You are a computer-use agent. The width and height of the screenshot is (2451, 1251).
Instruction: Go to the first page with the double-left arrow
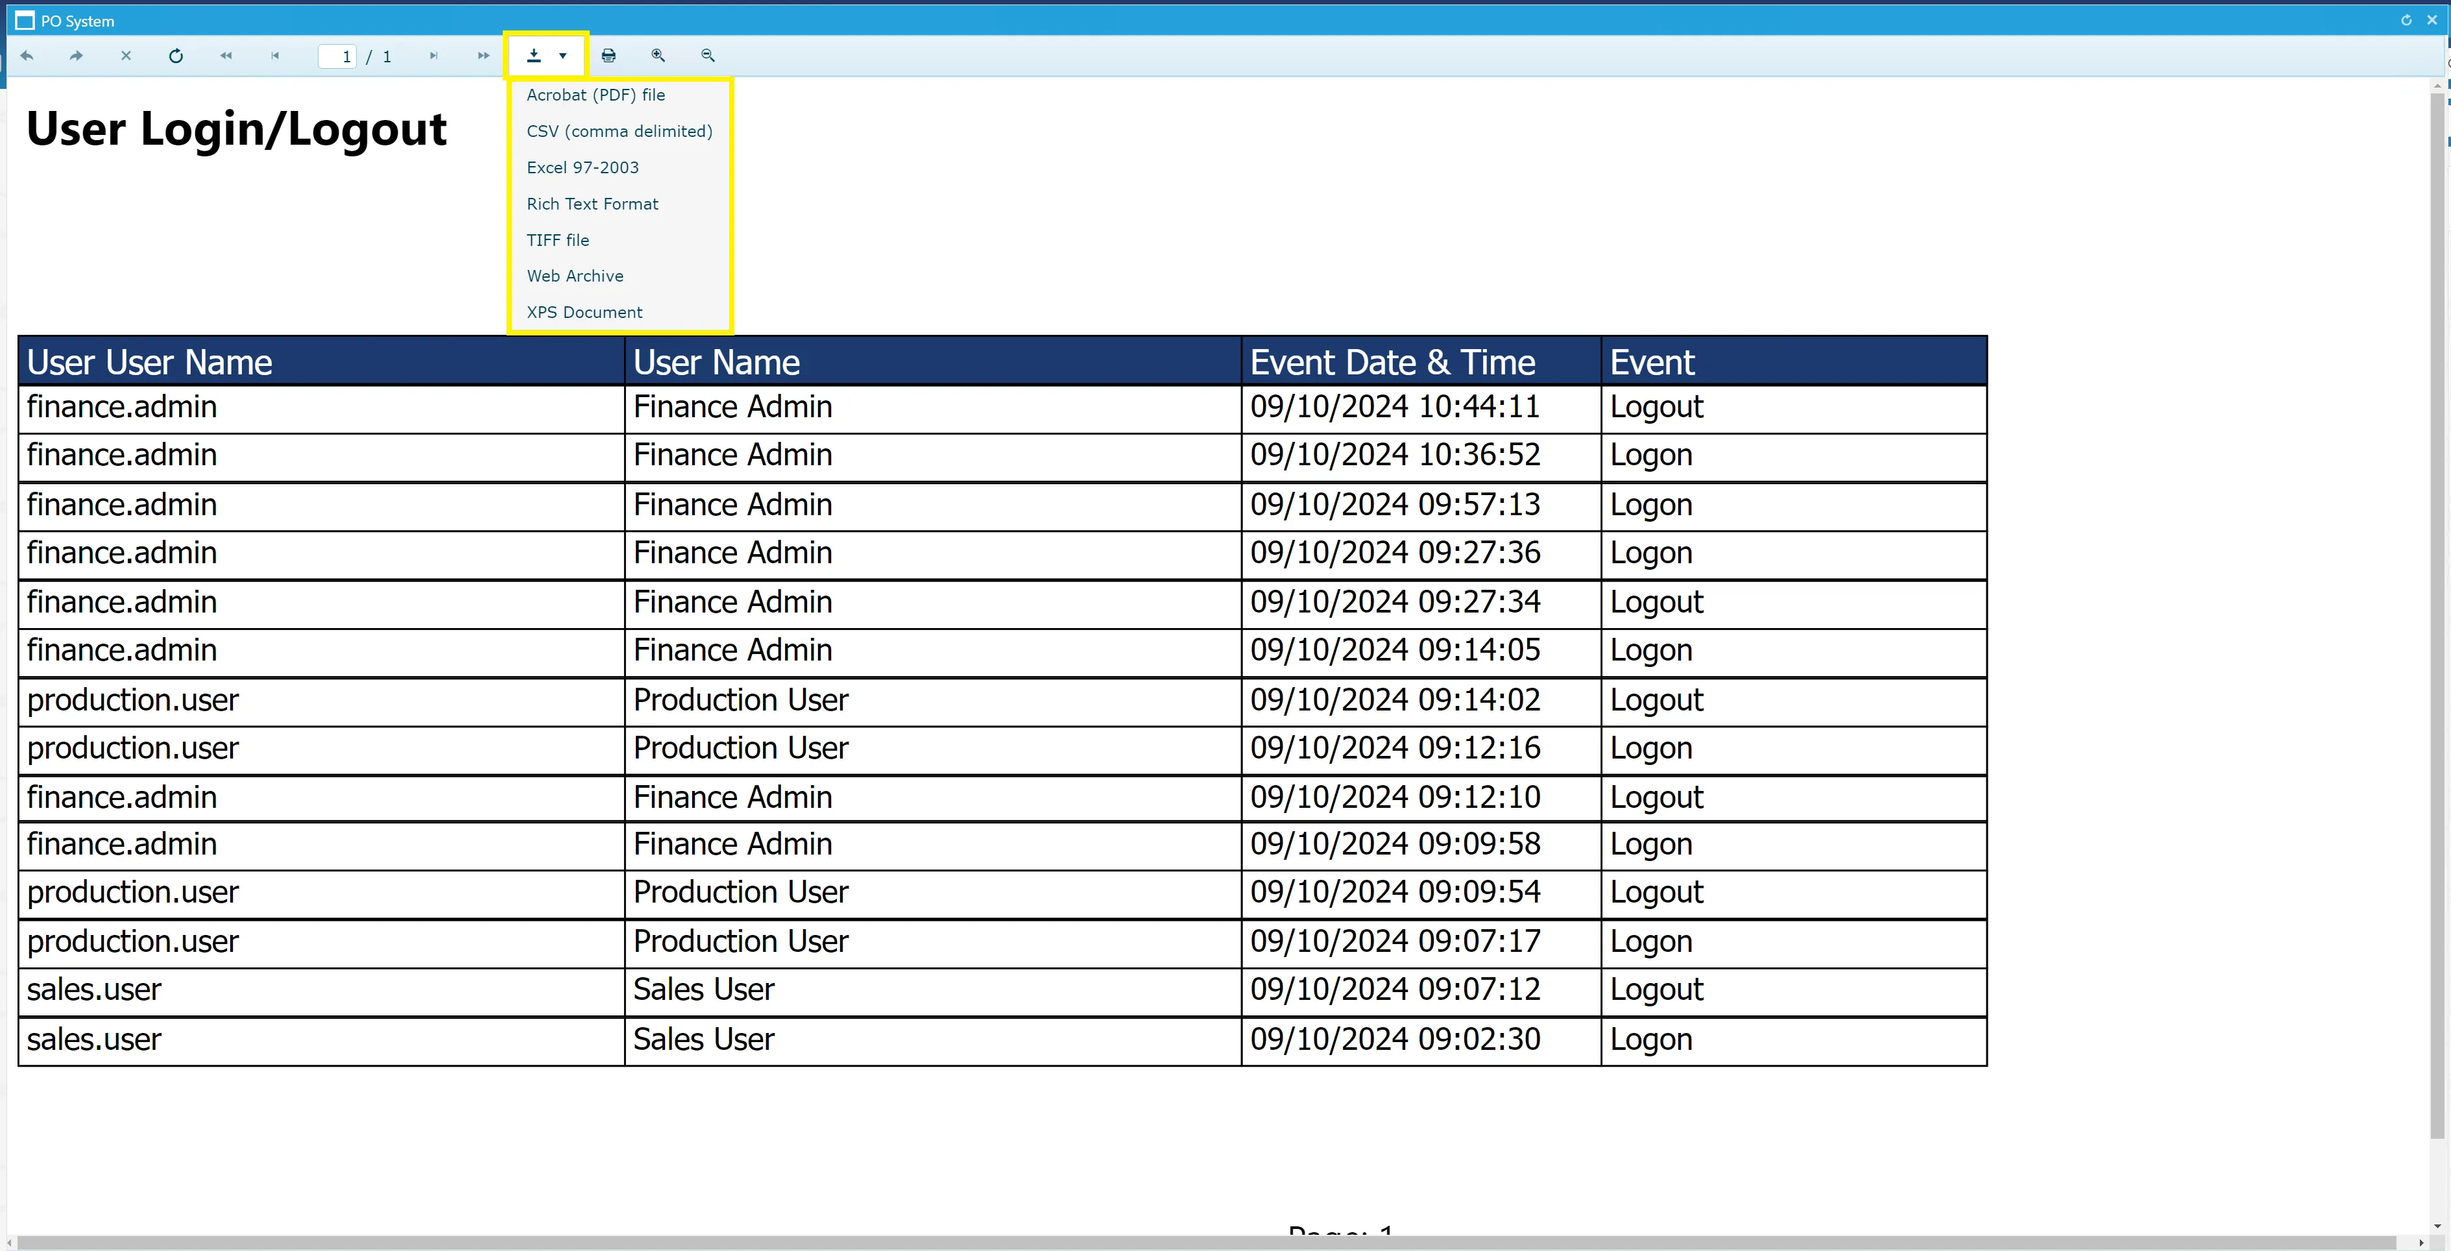pos(226,56)
